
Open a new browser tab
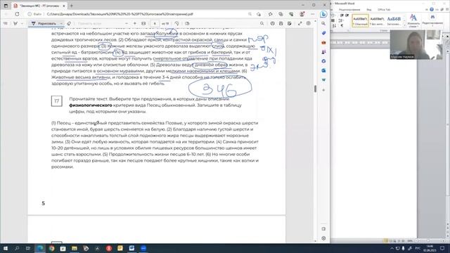point(72,6)
